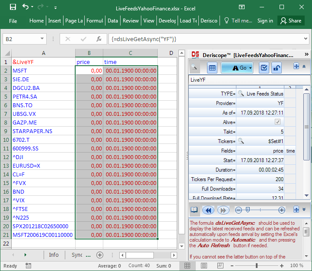Select cell A2 containing MSFT
The width and height of the screenshot is (312, 271).
[43, 70]
